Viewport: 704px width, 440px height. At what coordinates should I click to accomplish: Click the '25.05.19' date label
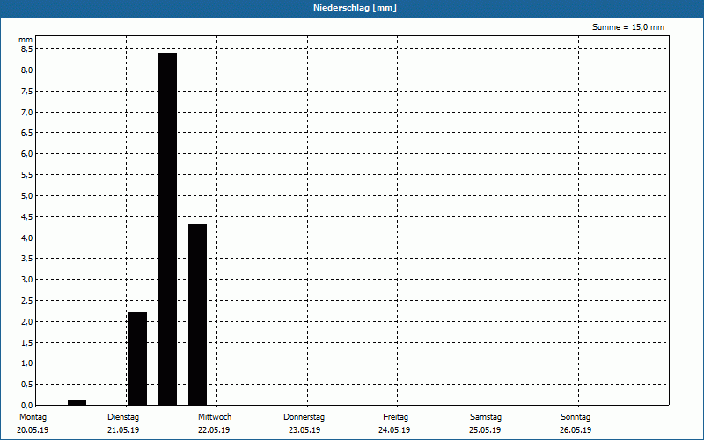click(485, 430)
